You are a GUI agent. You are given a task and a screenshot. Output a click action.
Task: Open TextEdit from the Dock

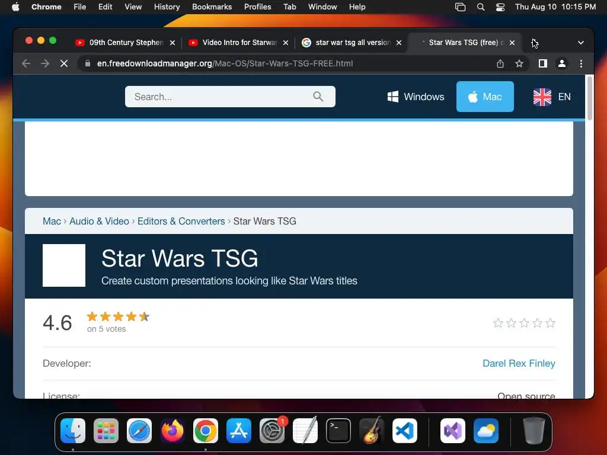tap(305, 431)
